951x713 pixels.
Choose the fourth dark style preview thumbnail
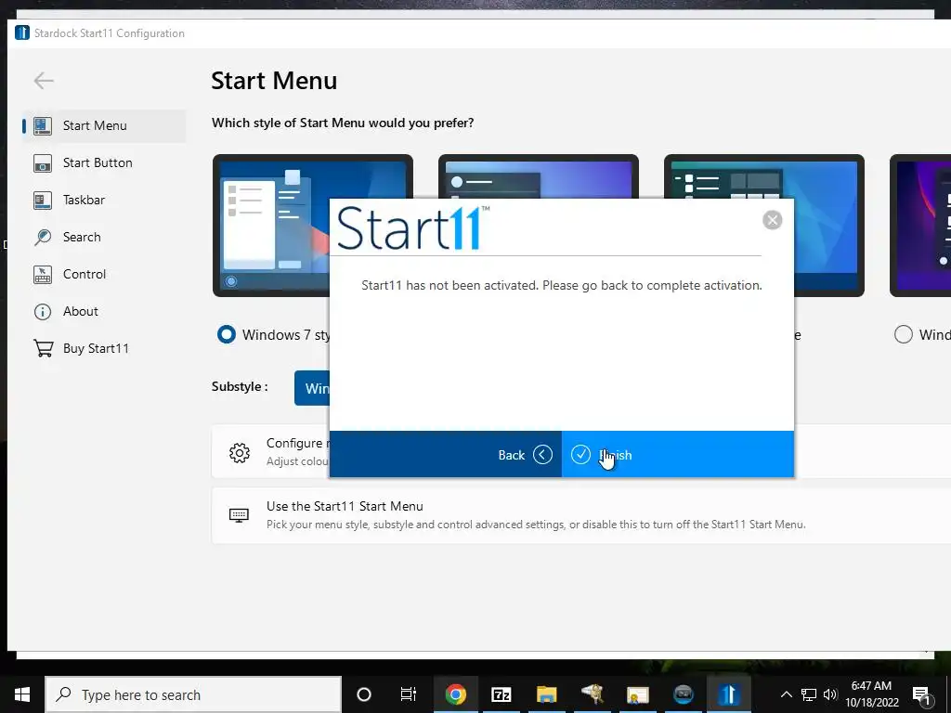(920, 226)
